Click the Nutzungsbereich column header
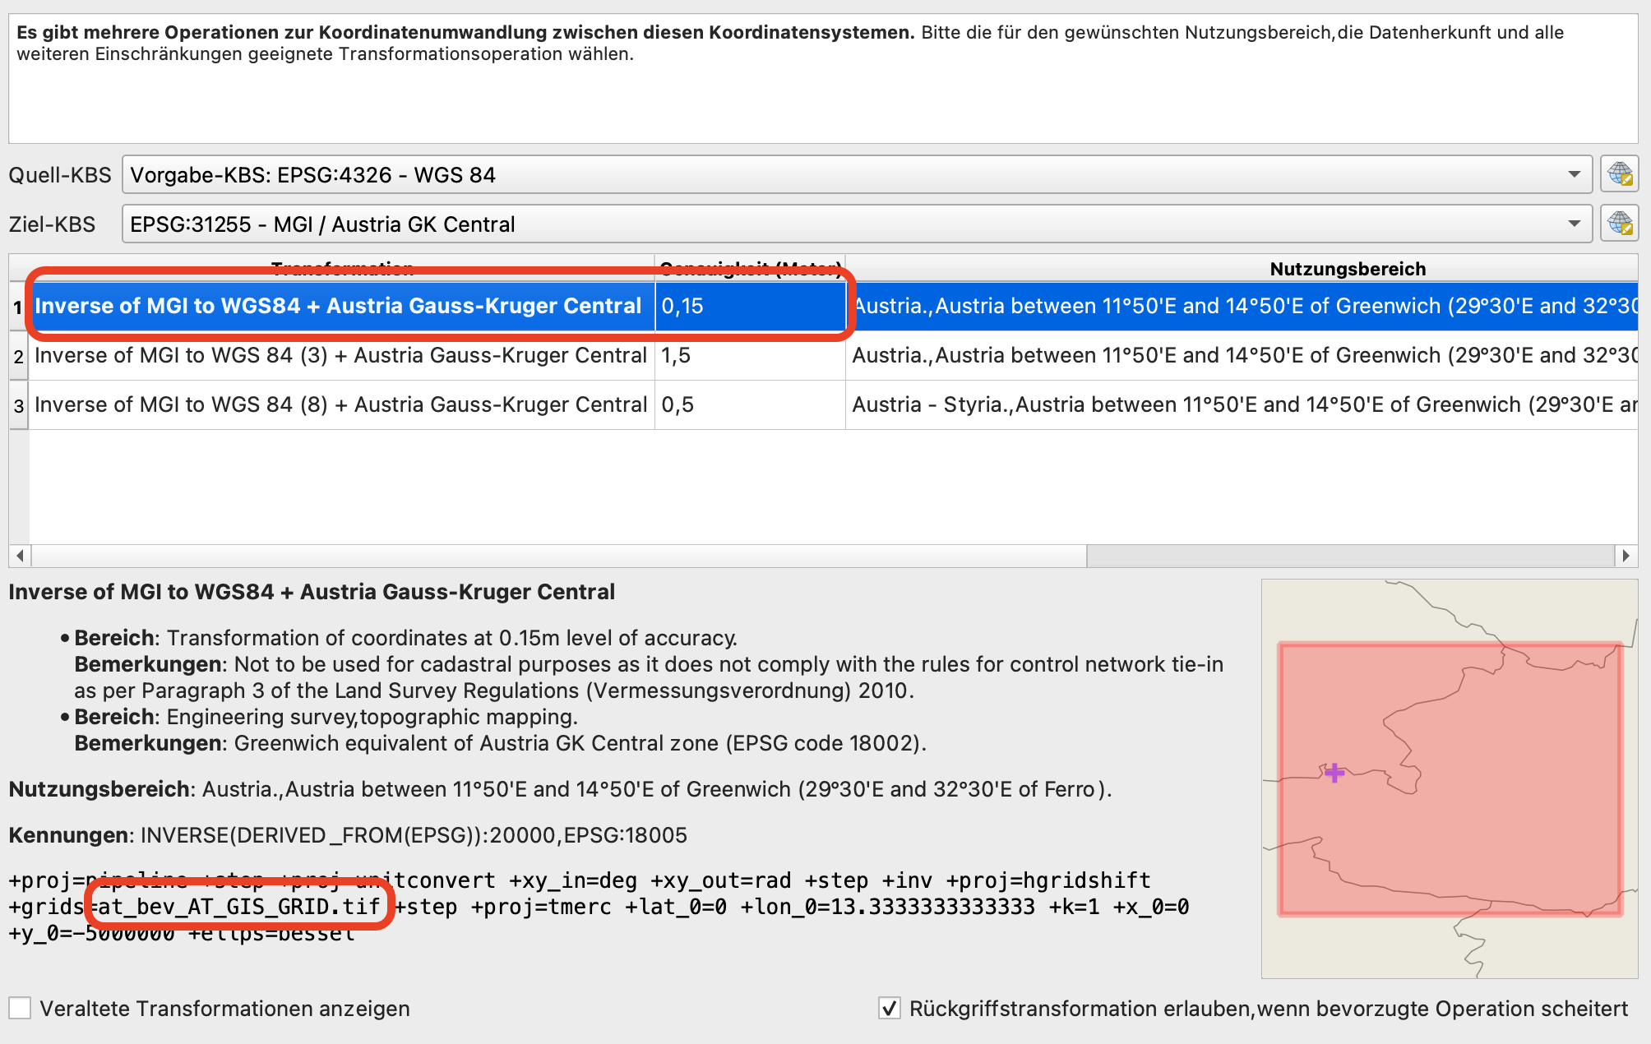The image size is (1651, 1044). click(1347, 268)
